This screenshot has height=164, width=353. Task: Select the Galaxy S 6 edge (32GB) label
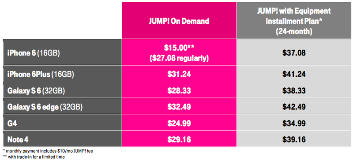click(45, 107)
